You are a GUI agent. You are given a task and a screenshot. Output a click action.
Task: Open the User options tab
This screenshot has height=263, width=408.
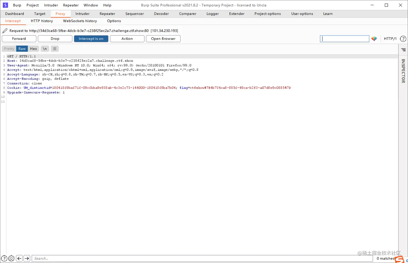click(302, 14)
